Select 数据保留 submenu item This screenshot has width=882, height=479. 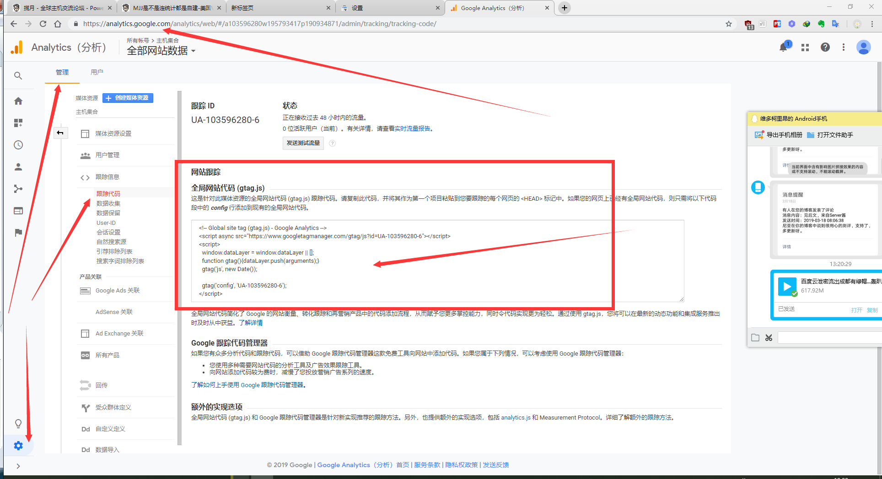pos(108,213)
